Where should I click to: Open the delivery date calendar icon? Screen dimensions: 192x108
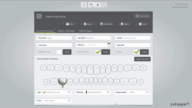[x=109, y=45]
